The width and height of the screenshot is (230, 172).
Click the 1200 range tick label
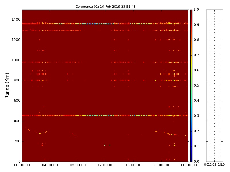[x=16, y=40]
